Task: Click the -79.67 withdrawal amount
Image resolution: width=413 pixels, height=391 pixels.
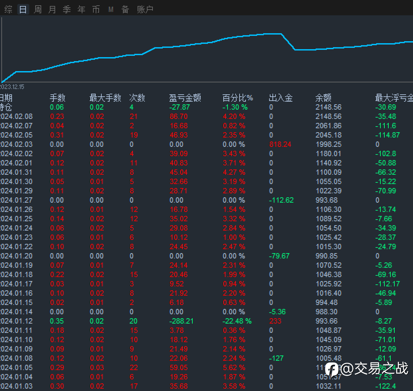Action: click(279, 256)
